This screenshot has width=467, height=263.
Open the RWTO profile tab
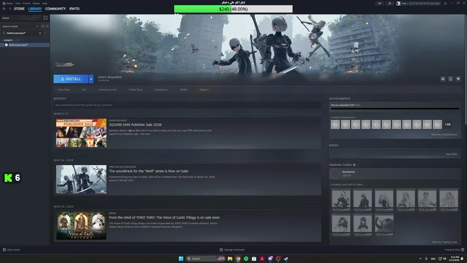(74, 9)
